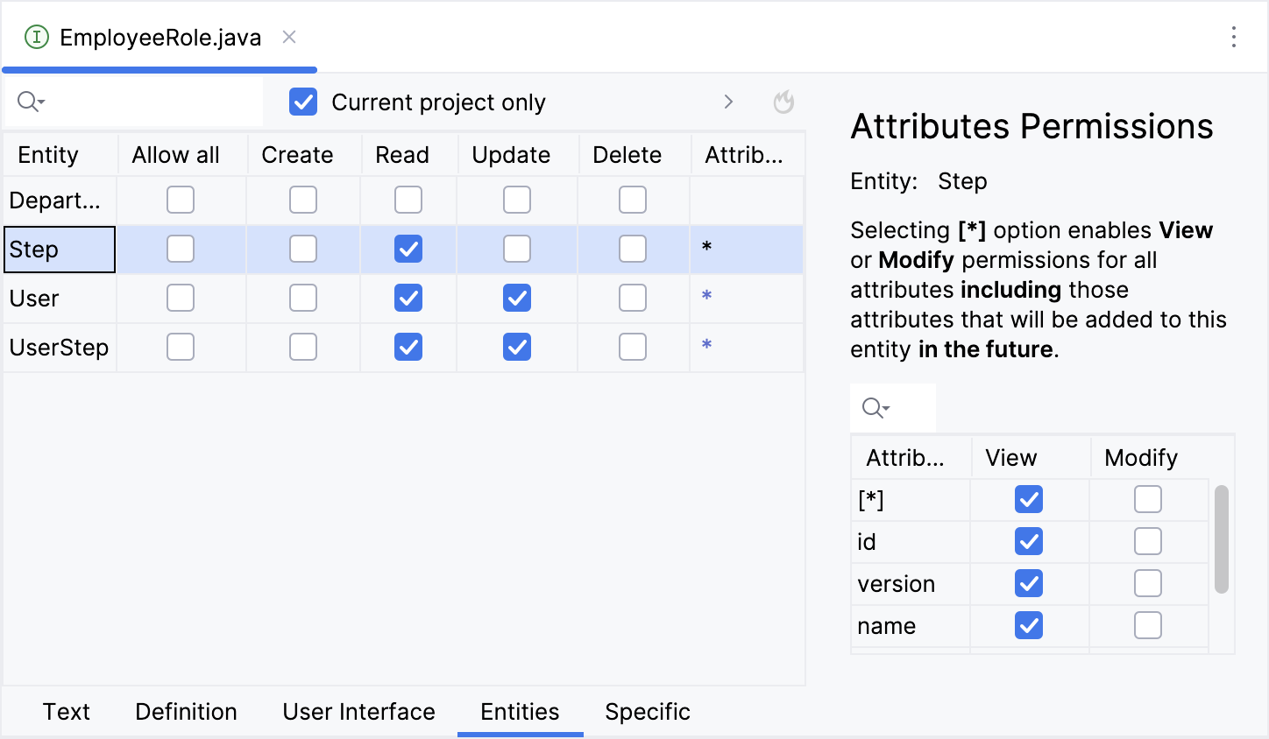Enable Delete for User entity
This screenshot has height=739, width=1269.
(633, 298)
